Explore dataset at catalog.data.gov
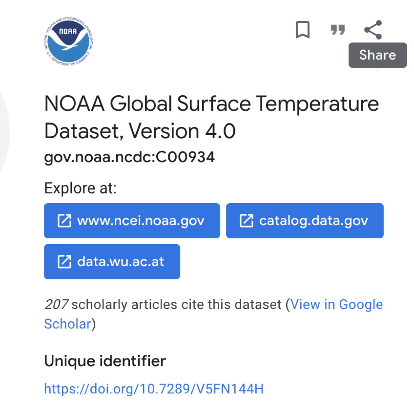Viewport: 414px width, 414px height. click(x=305, y=221)
